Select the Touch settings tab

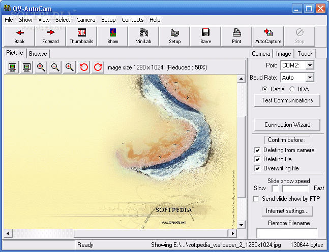click(306, 54)
